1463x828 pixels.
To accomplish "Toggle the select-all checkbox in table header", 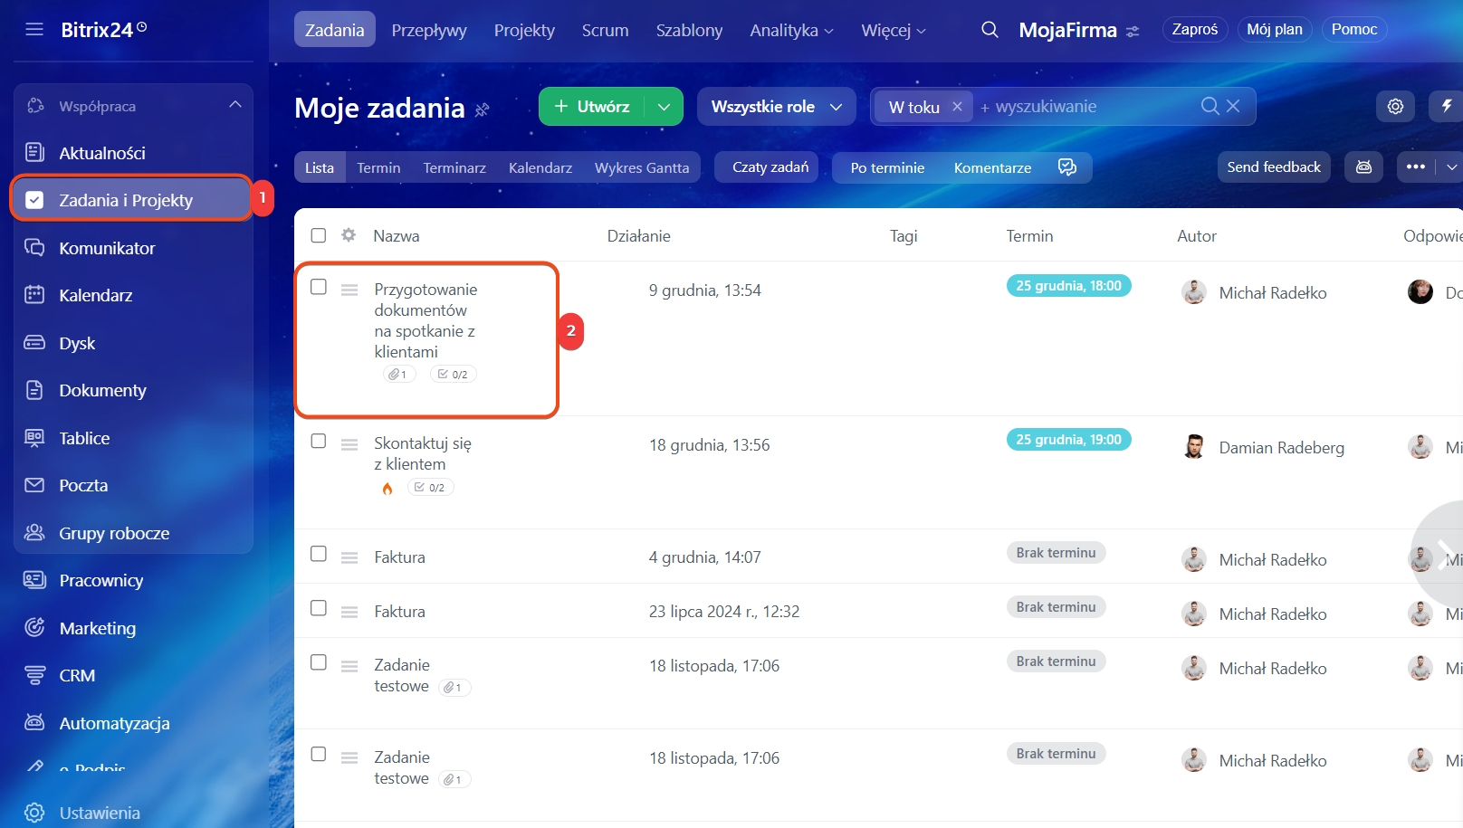I will (319, 235).
